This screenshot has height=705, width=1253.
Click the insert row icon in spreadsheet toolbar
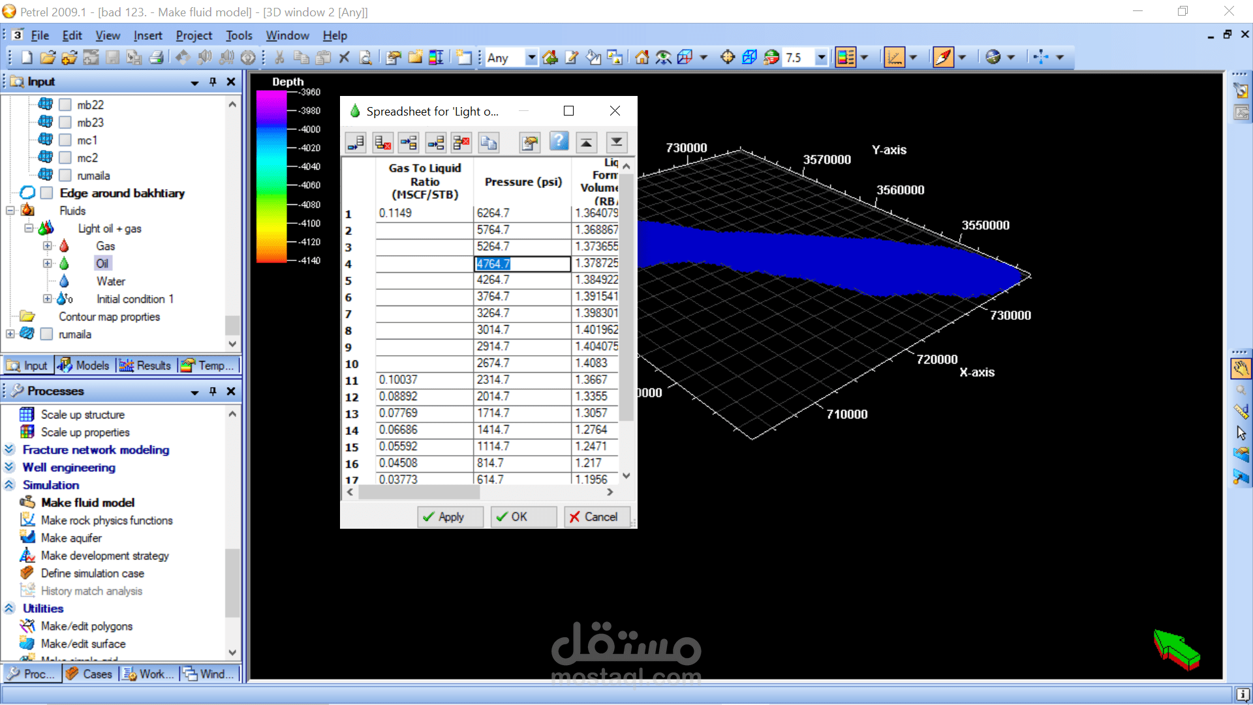(x=409, y=142)
